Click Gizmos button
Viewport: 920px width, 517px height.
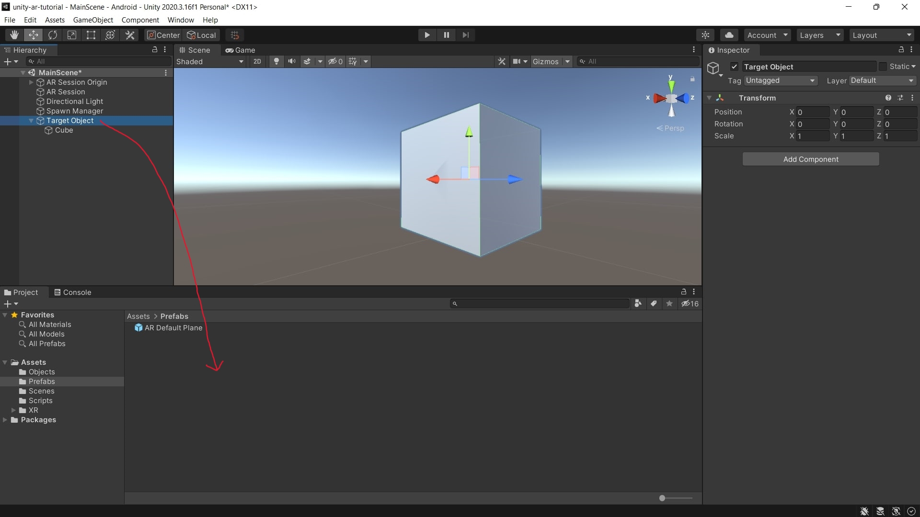click(x=545, y=61)
